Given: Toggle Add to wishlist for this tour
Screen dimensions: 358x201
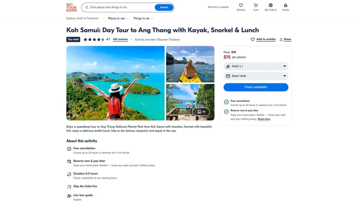Looking at the screenshot, I should tap(263, 39).
